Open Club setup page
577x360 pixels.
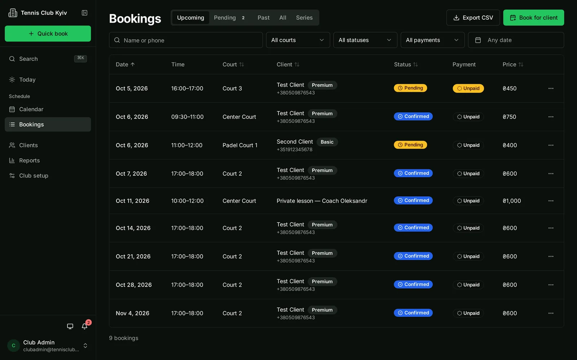(x=48, y=176)
